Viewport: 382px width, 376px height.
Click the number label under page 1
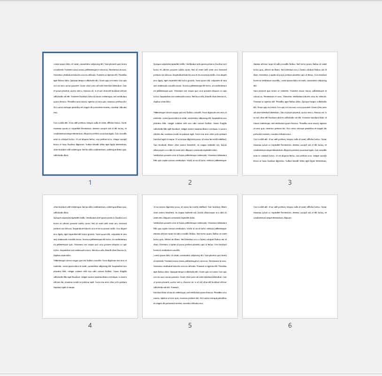[x=90, y=182]
